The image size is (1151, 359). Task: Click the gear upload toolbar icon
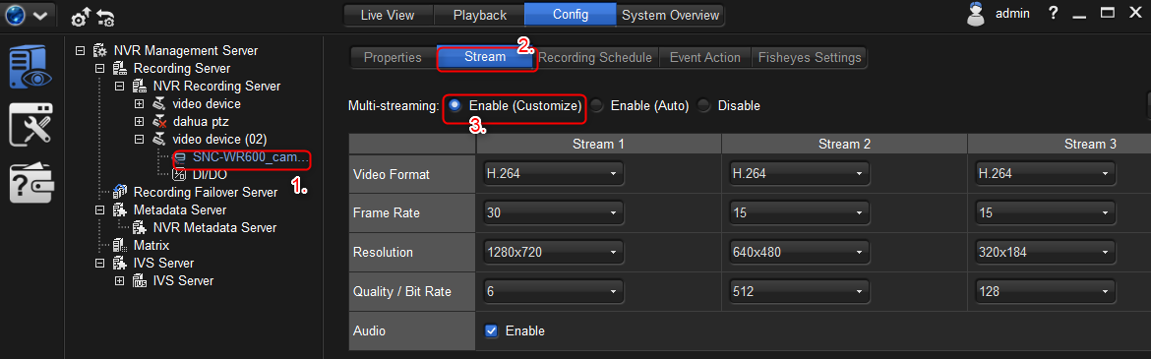tap(80, 17)
